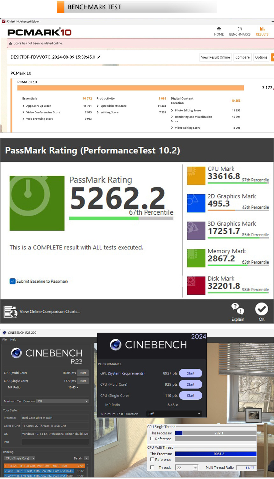The width and height of the screenshot is (274, 479).
Task: Click the red Disk Mark icon
Action: pos(196,285)
